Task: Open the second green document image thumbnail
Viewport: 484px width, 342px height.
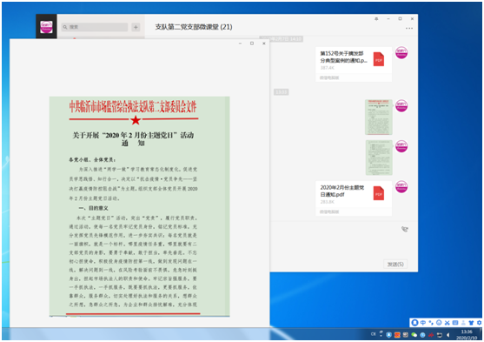Action: (x=379, y=158)
